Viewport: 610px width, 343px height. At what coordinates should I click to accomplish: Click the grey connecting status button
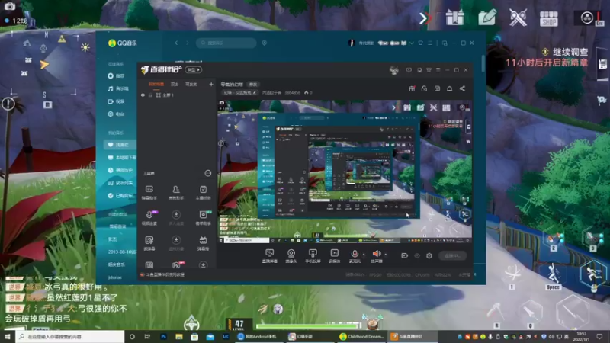(x=452, y=255)
